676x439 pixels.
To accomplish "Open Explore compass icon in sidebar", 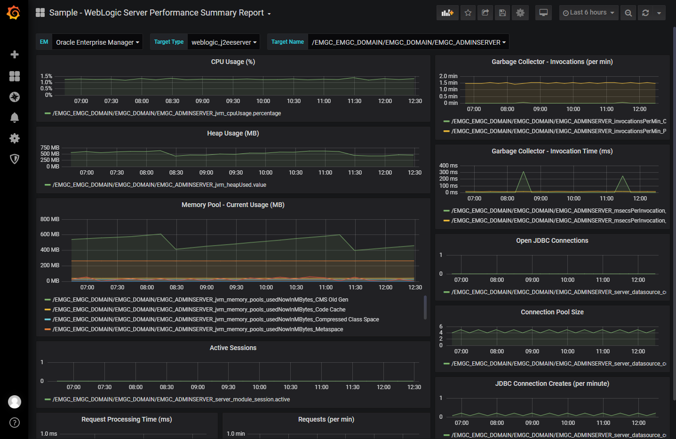I will [x=15, y=97].
